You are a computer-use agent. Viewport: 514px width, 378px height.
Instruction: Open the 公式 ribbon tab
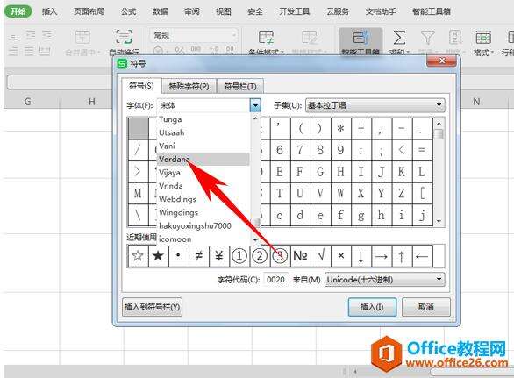point(128,11)
